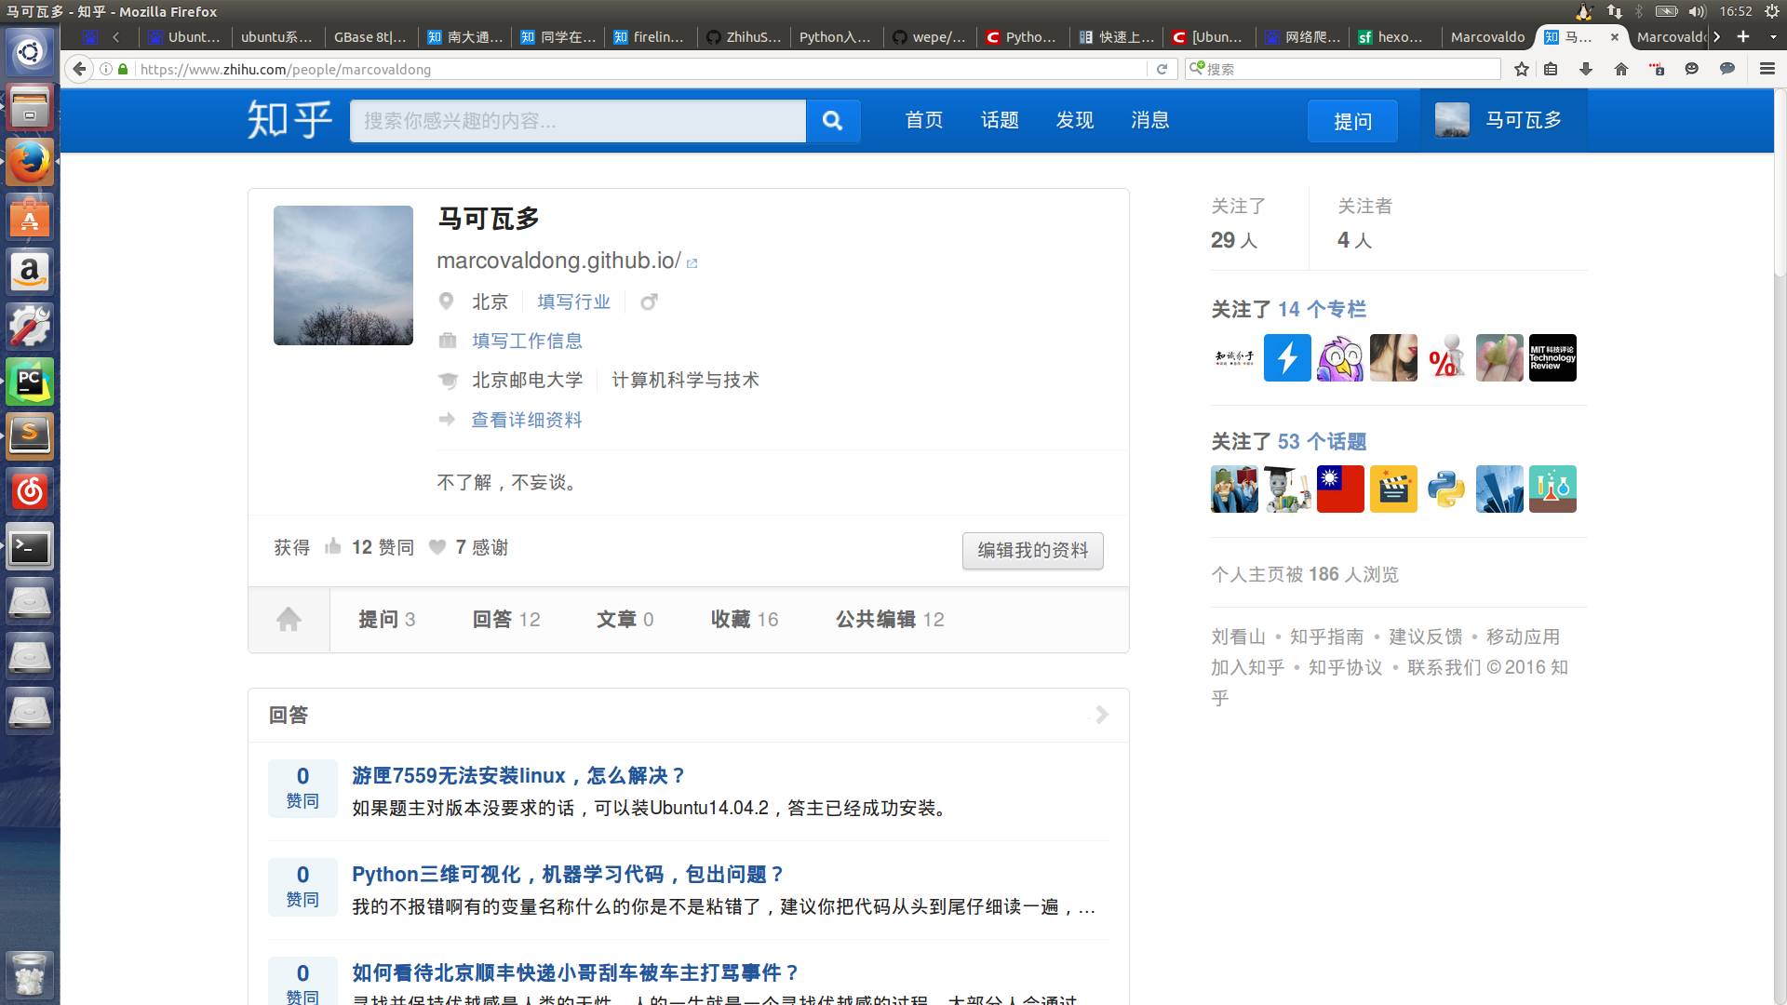Viewport: 1787px width, 1005px height.
Task: Click the profile home tab icon
Action: tap(289, 620)
